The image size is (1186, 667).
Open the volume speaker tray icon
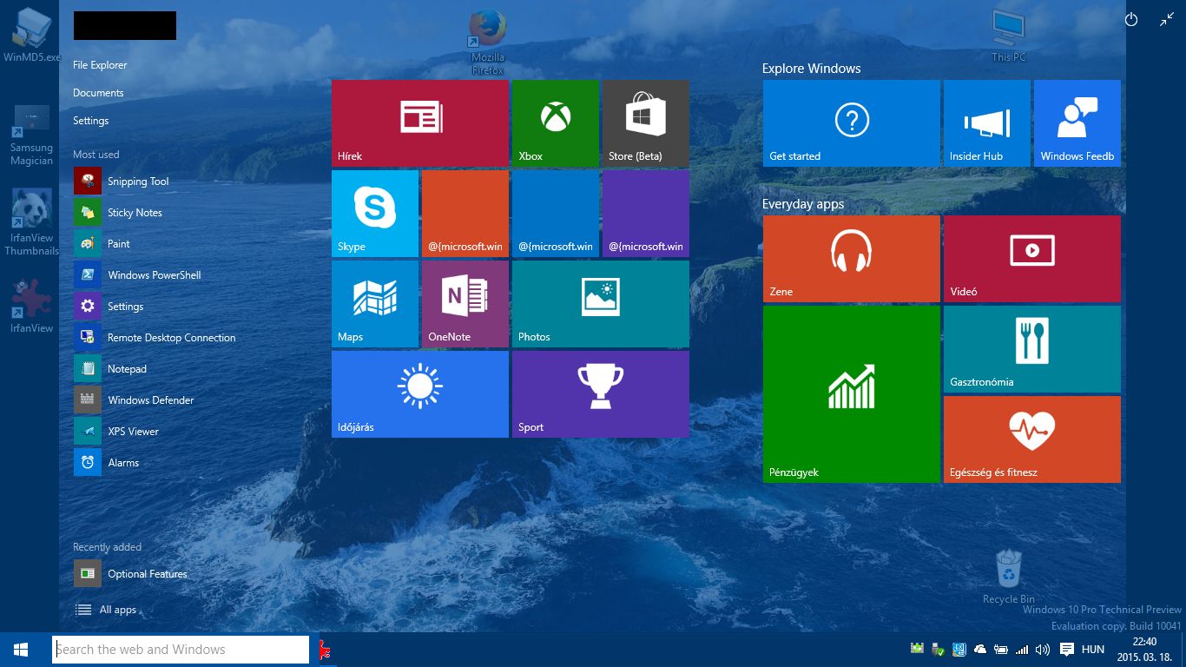click(1043, 649)
